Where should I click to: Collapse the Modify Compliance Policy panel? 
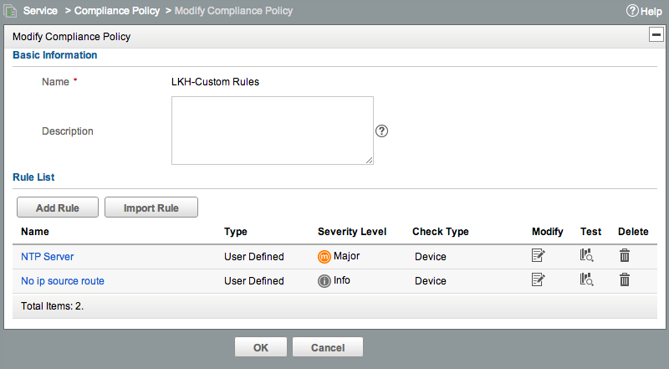pyautogui.click(x=656, y=34)
